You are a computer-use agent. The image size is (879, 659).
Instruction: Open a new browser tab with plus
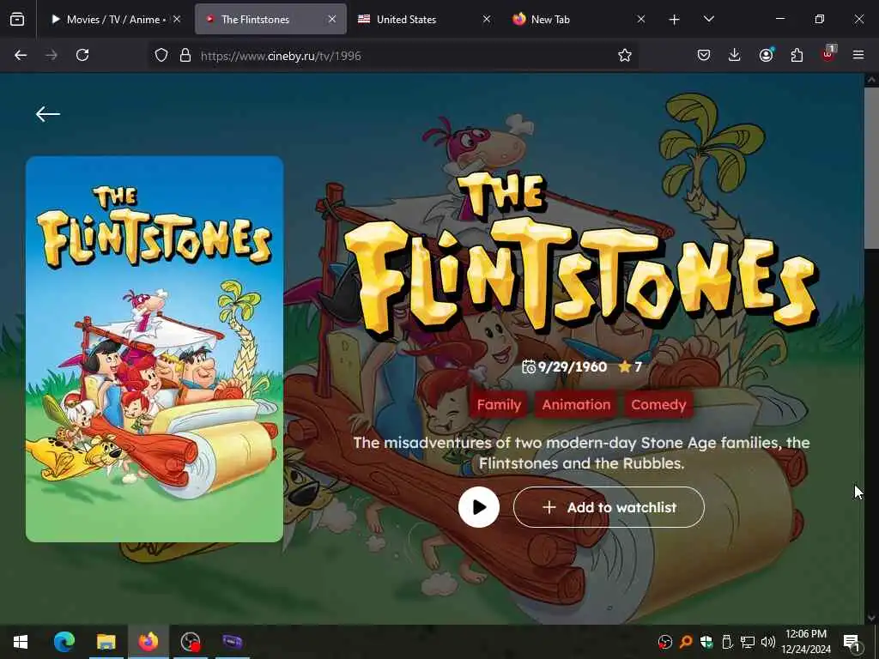click(675, 20)
